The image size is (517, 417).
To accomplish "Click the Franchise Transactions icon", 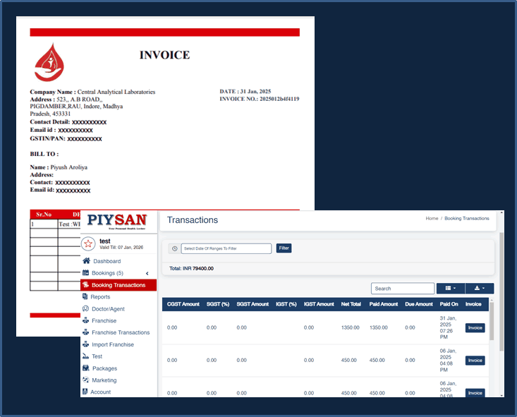I will click(x=86, y=332).
